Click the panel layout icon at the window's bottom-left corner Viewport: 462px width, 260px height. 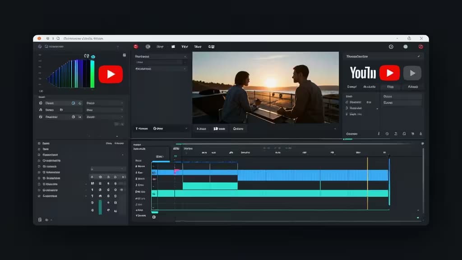40,220
